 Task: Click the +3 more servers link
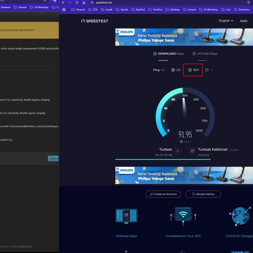pyautogui.click(x=234, y=150)
